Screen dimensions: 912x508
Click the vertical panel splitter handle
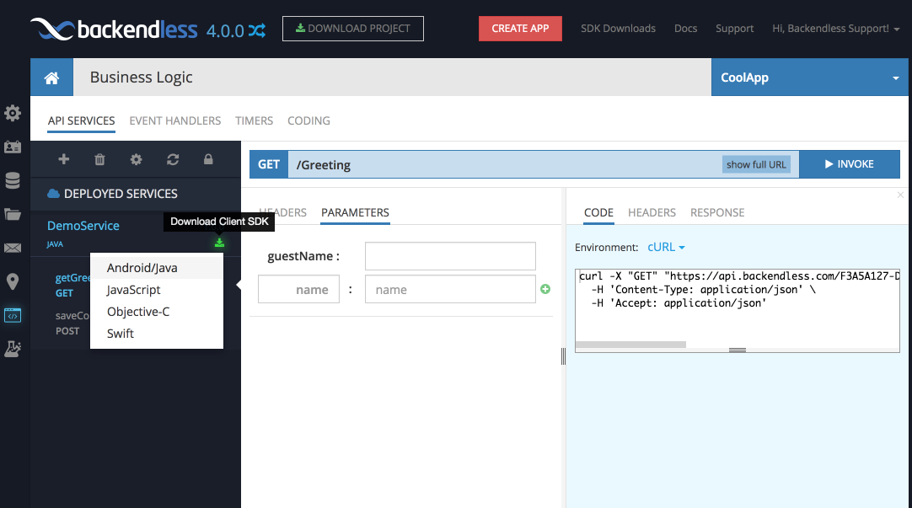pos(563,356)
